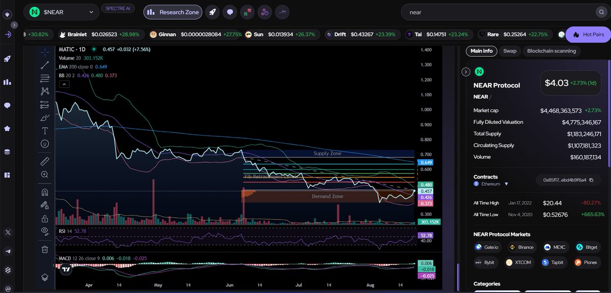Expand the left sidebar with arrow
Image resolution: width=611 pixels, height=293 pixels.
pos(14,24)
